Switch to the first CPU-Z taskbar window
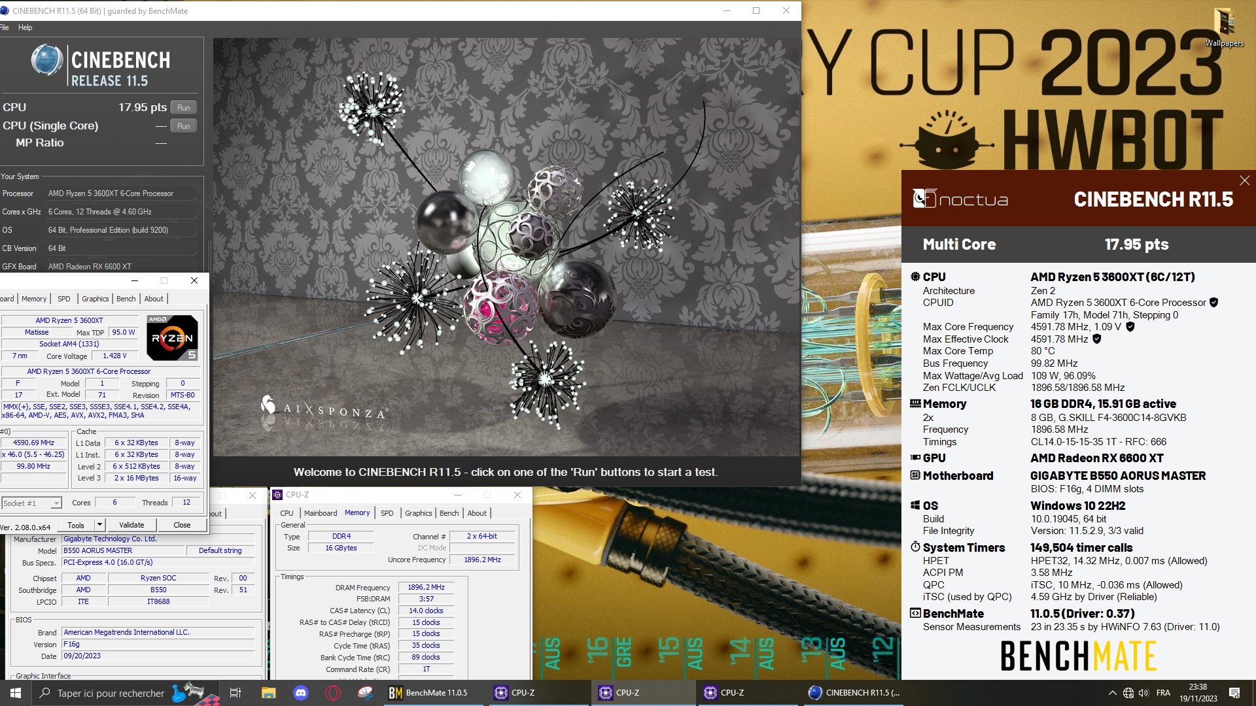This screenshot has height=706, width=1256. click(540, 693)
